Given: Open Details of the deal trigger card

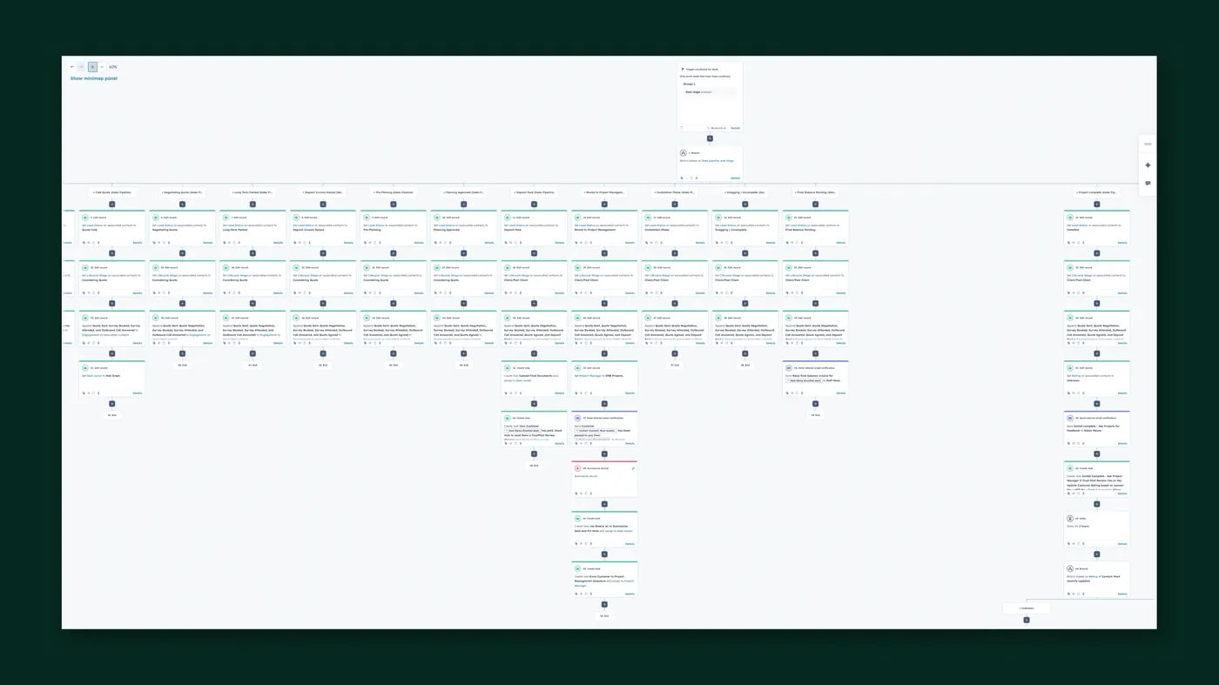Looking at the screenshot, I should (x=735, y=128).
